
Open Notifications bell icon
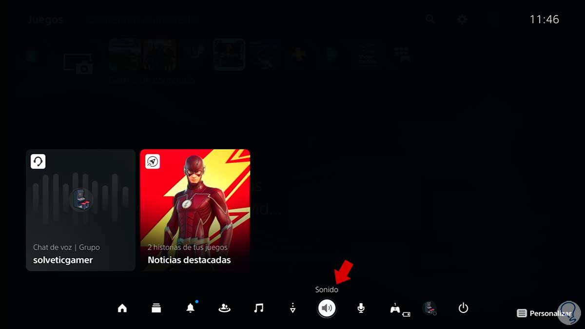point(191,308)
